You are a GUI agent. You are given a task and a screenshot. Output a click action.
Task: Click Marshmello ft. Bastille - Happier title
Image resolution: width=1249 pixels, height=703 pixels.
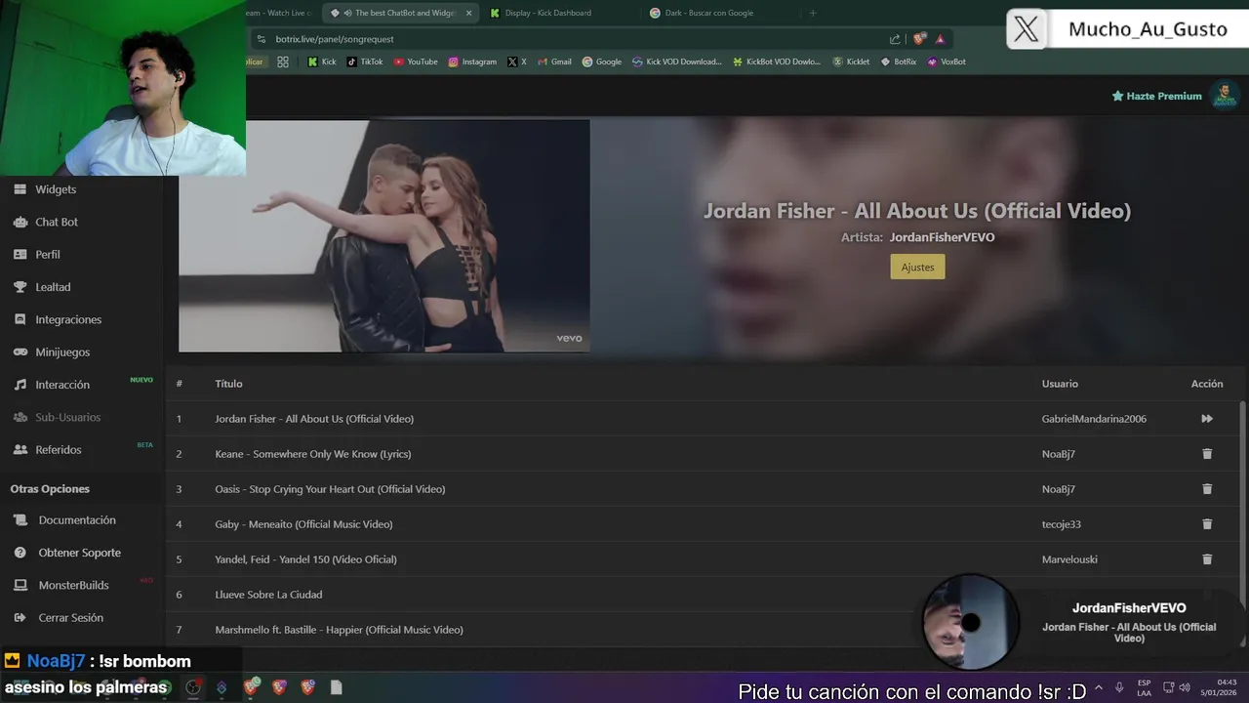point(339,630)
